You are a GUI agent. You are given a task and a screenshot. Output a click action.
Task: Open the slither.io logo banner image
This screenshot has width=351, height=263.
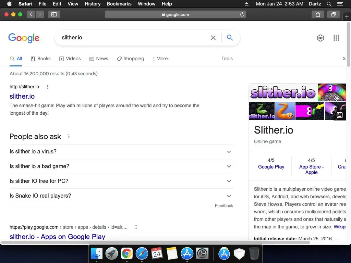[x=283, y=92]
